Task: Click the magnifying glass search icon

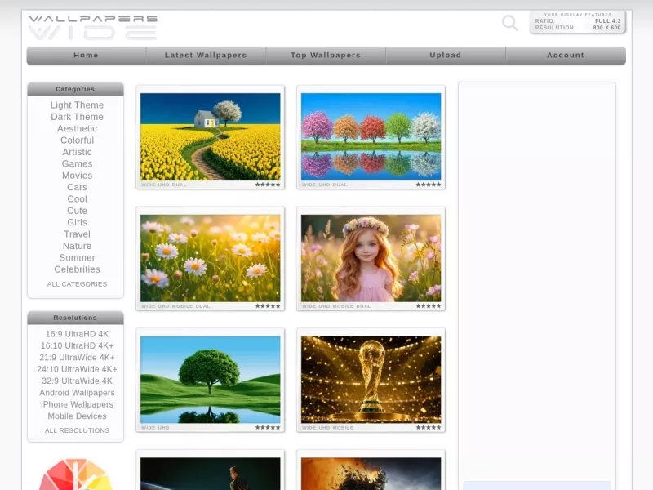Action: [509, 23]
